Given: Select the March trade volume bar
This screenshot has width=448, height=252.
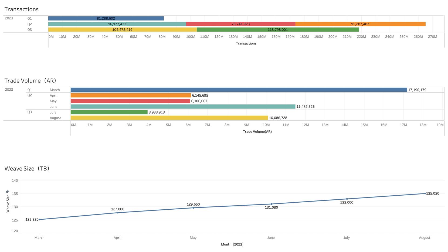Looking at the screenshot, I should (239, 90).
